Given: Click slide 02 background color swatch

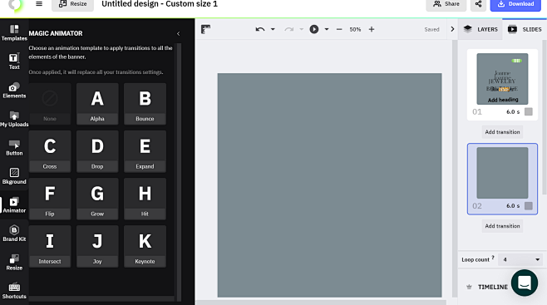Looking at the screenshot, I should pos(529,205).
